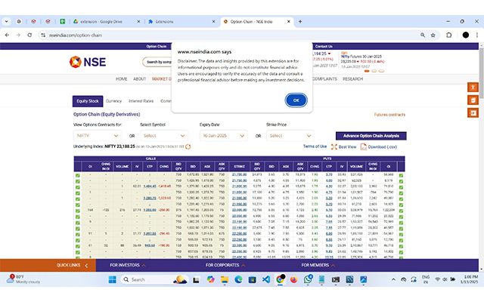Collapse the QUICK LINKS panel chevron
The image size is (484, 302).
86,265
